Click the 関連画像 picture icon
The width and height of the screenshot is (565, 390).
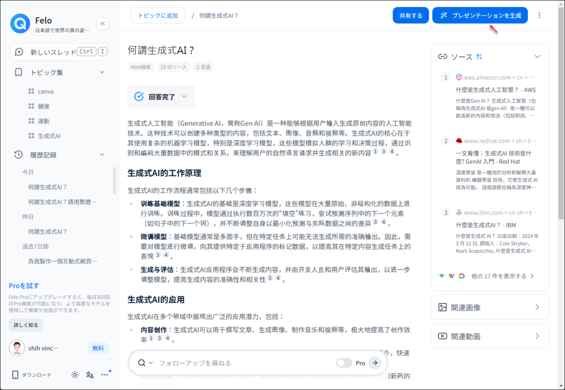coord(443,307)
